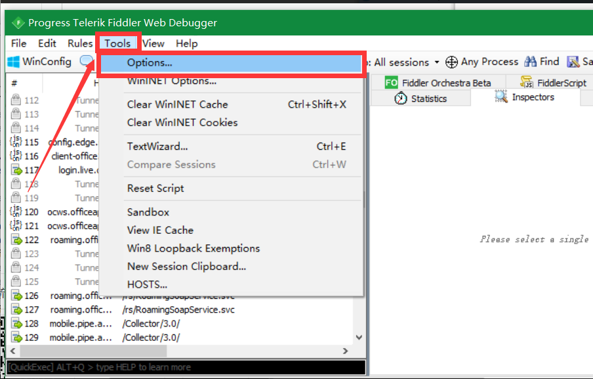Select lock icon of session 113
This screenshot has width=593, height=379.
click(16, 114)
